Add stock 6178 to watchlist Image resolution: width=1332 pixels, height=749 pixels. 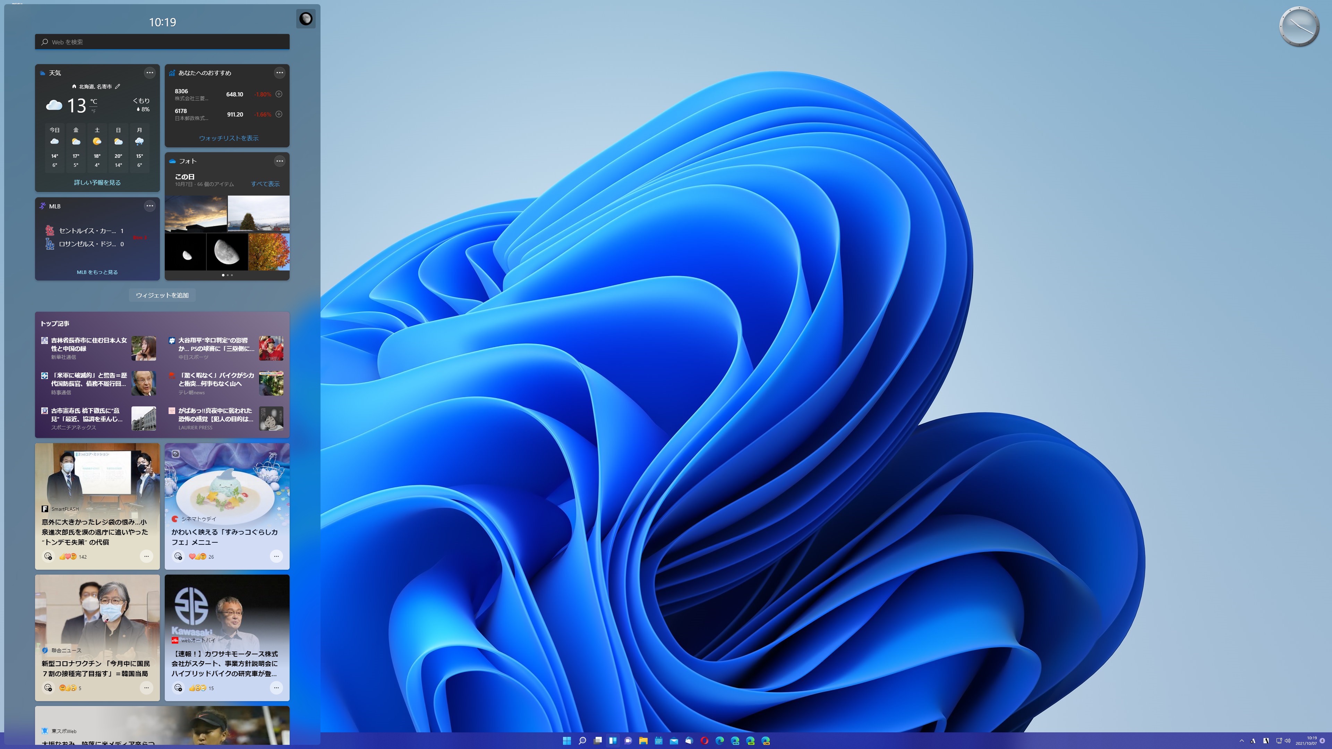(279, 114)
